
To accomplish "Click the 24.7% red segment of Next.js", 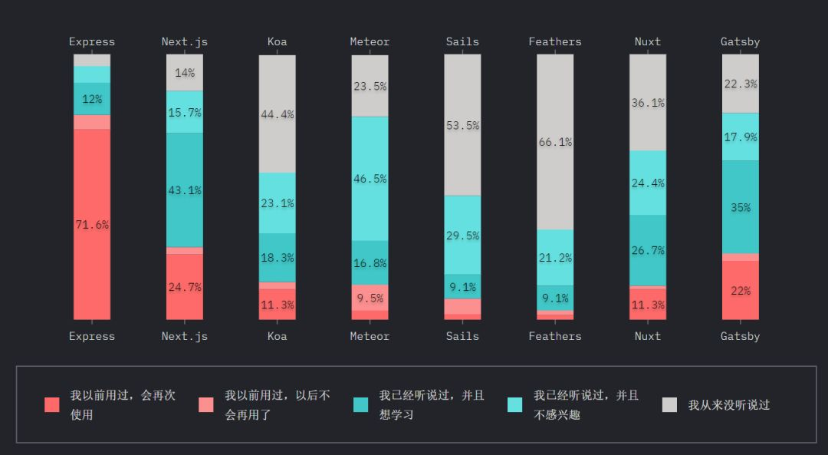I will click(x=185, y=287).
